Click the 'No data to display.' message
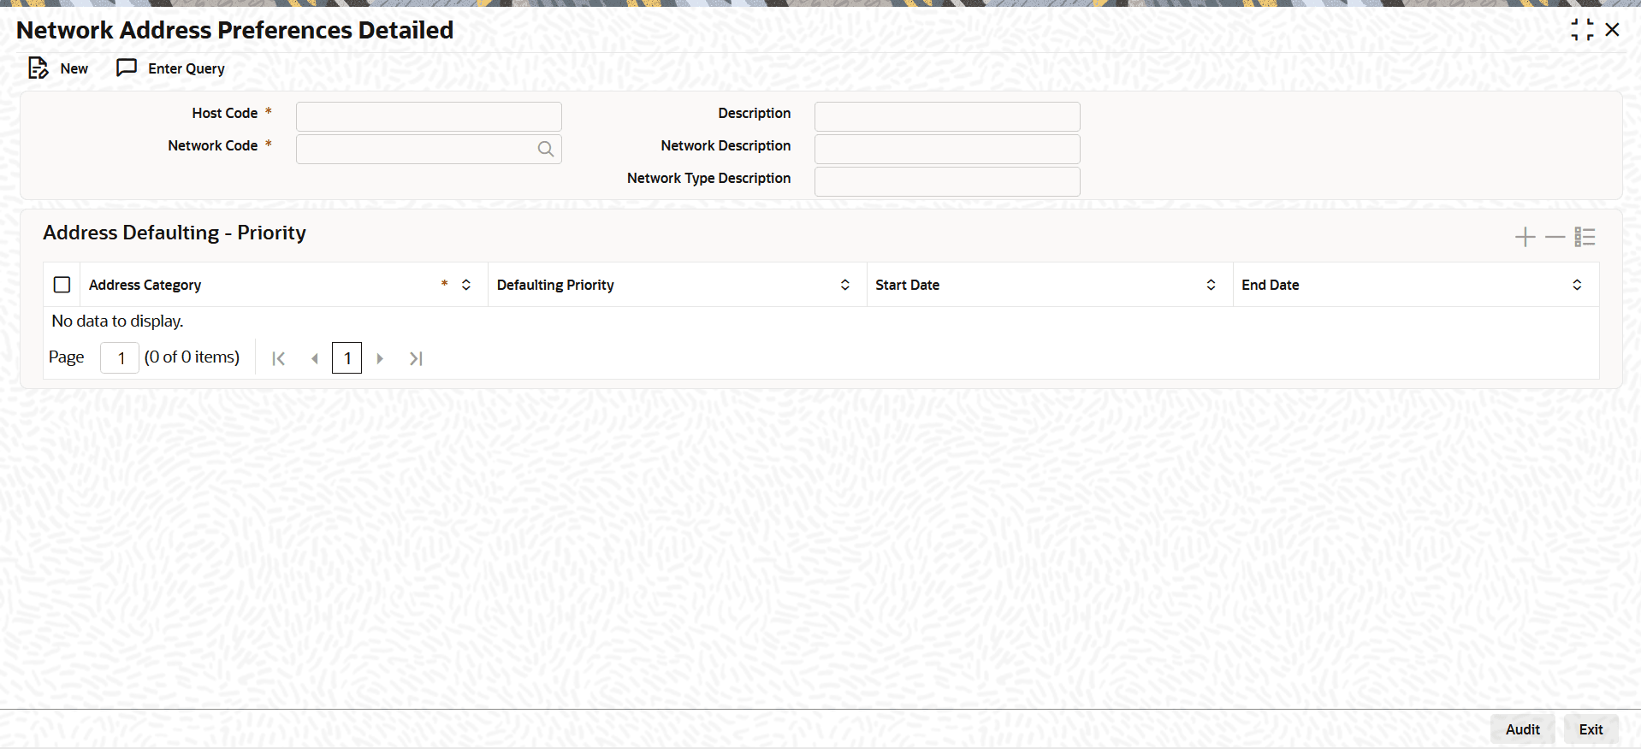The image size is (1641, 749). tap(118, 321)
